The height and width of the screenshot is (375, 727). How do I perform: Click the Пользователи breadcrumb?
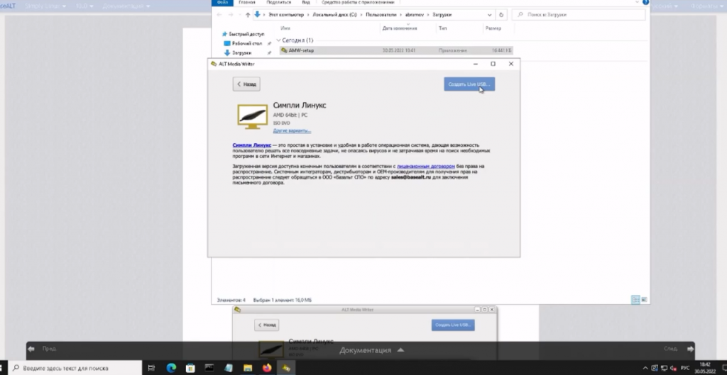[x=381, y=15]
